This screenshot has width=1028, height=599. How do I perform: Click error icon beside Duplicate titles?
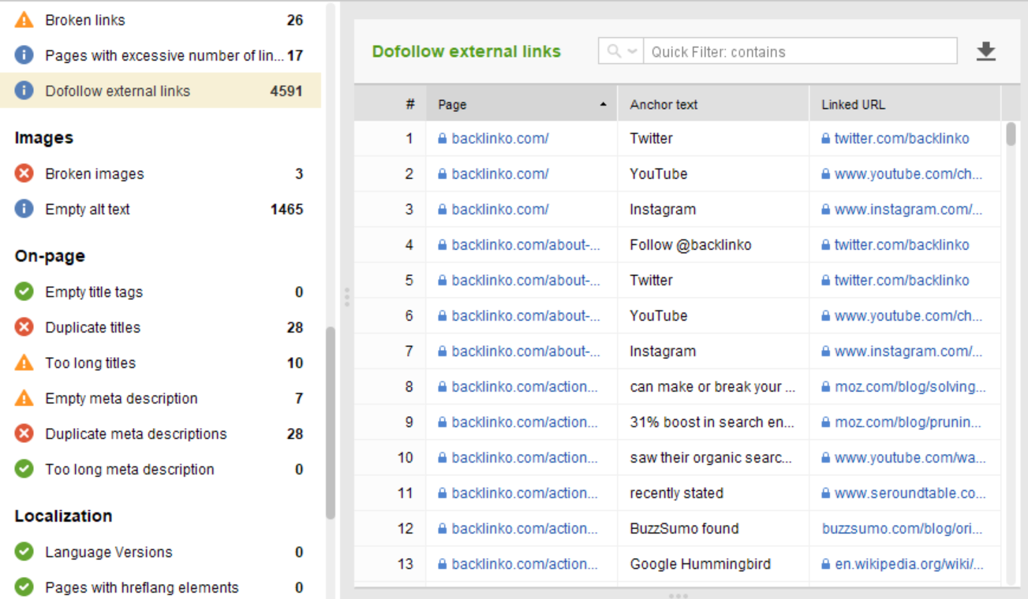(24, 327)
